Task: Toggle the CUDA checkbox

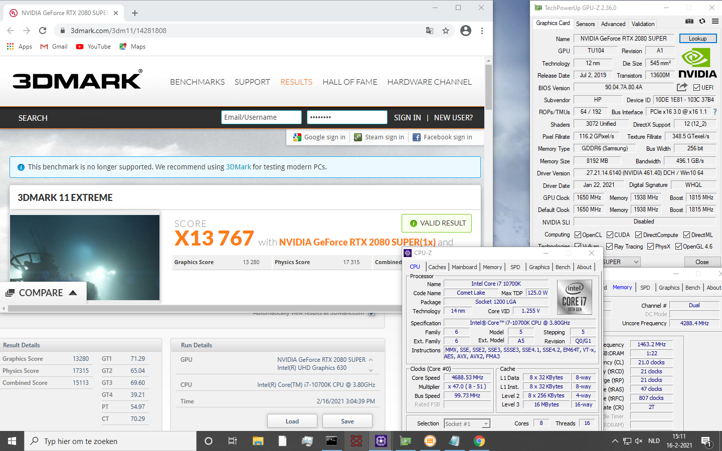Action: click(x=610, y=235)
